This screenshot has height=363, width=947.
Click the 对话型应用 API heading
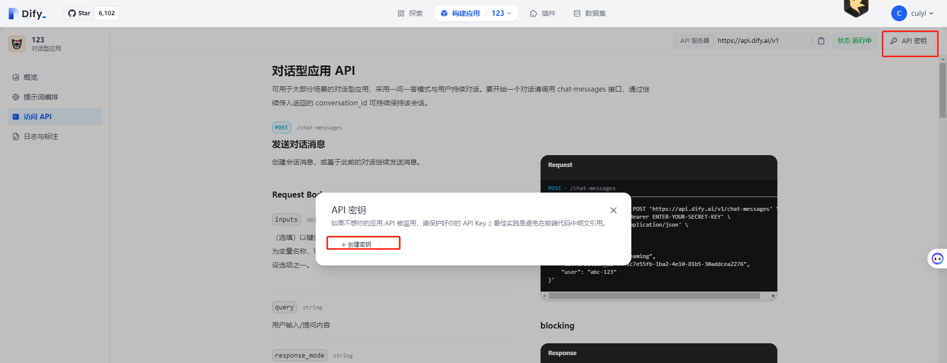point(314,71)
